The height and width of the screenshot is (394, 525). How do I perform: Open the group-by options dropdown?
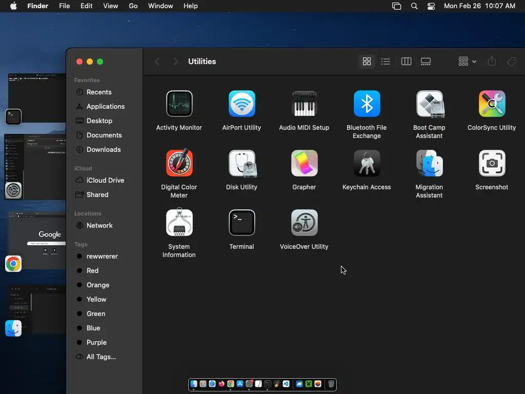467,62
